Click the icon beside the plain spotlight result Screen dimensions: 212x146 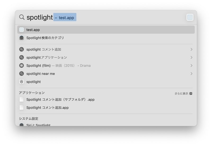[21, 82]
